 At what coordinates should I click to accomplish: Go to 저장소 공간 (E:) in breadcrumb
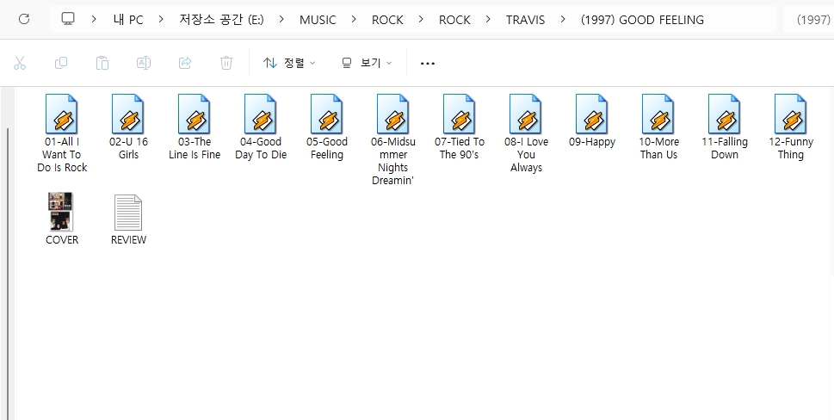coord(221,19)
